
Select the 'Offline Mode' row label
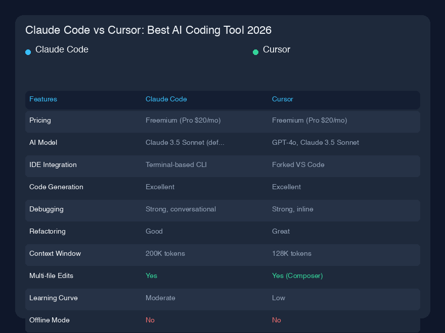(x=50, y=320)
